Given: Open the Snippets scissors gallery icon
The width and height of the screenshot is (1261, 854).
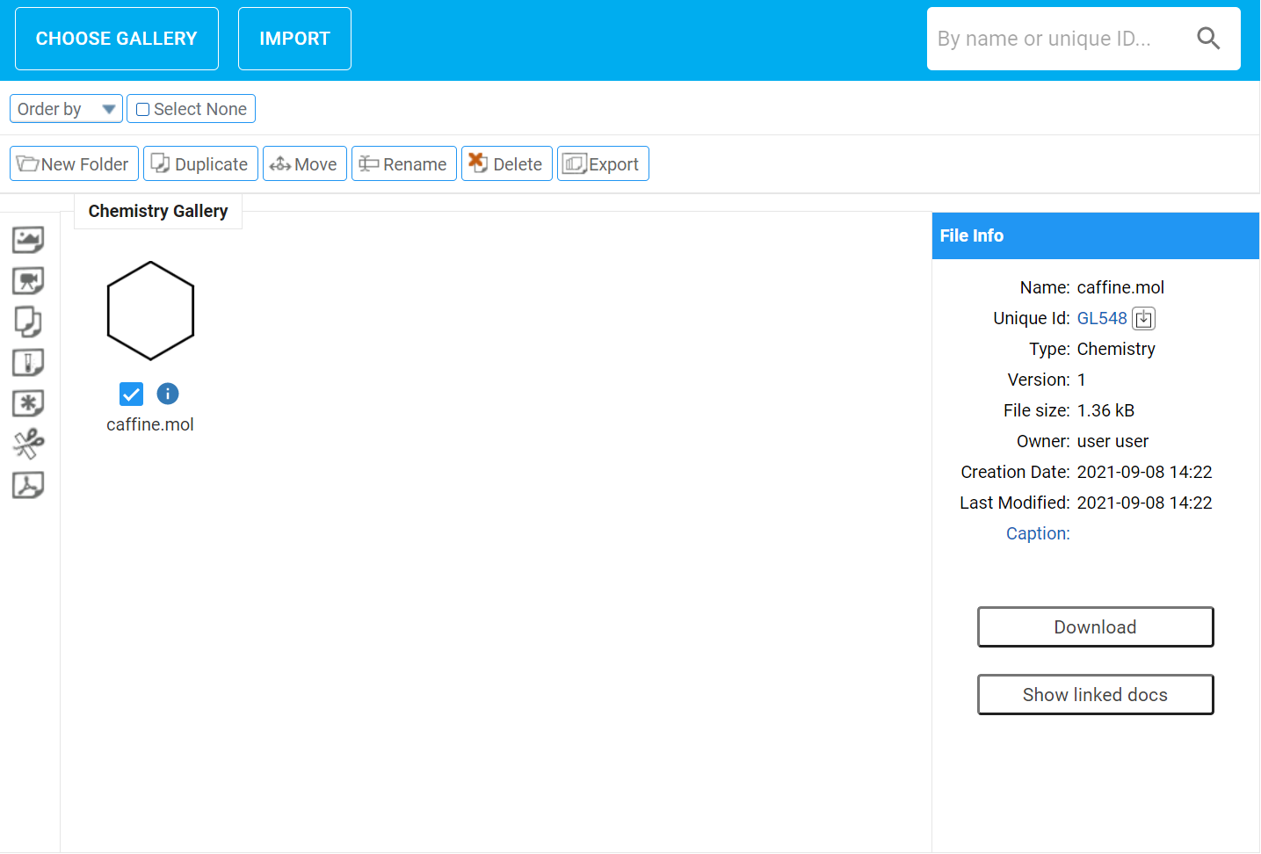Looking at the screenshot, I should point(28,444).
